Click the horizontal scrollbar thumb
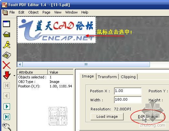Image resolution: width=169 pixels, height=131 pixels. coord(86,65)
